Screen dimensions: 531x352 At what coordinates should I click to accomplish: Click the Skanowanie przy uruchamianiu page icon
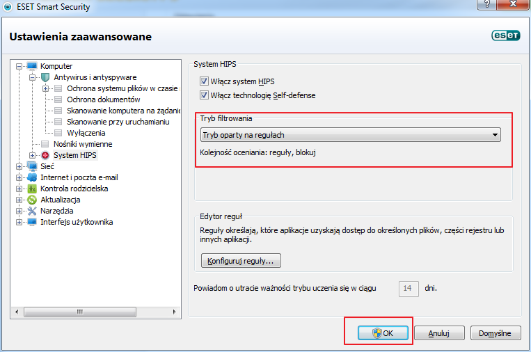coord(58,122)
